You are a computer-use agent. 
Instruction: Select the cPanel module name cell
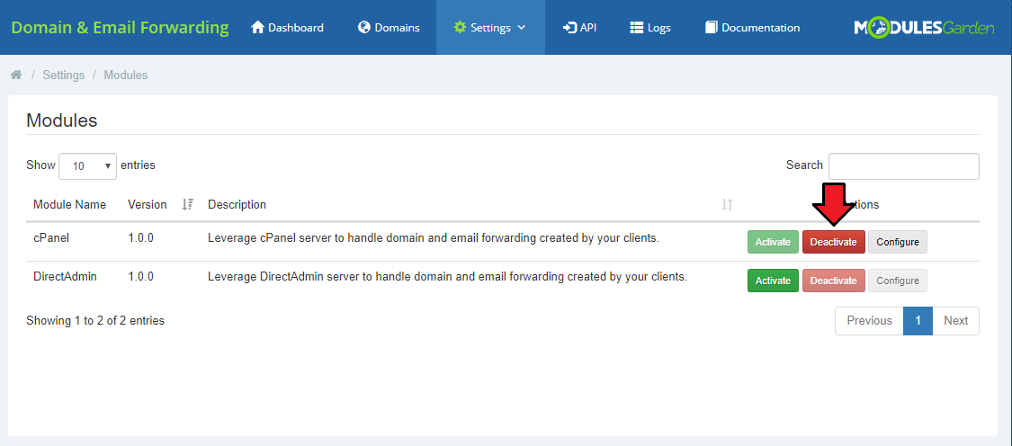[x=51, y=237]
